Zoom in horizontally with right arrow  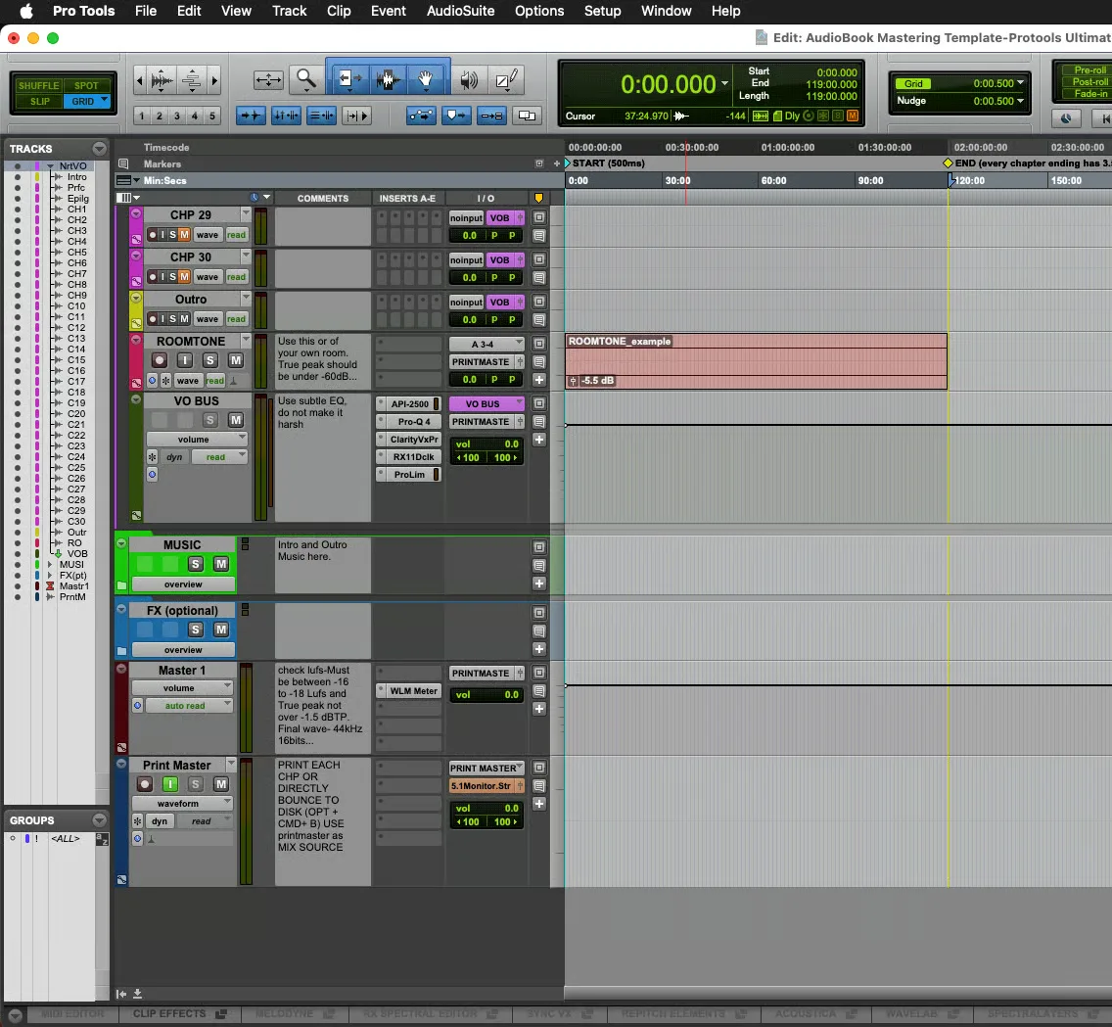[214, 80]
